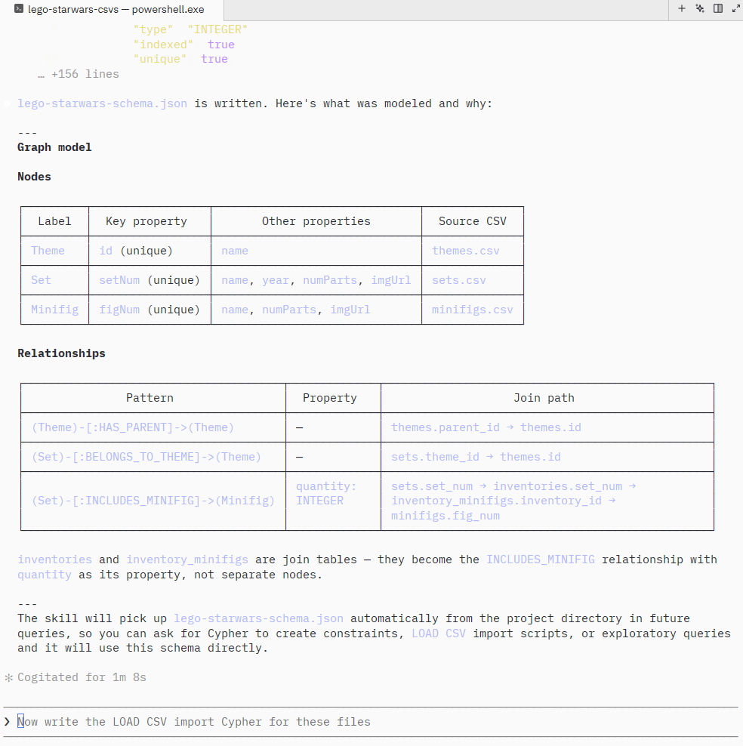The width and height of the screenshot is (743, 746).
Task: Click the sparkle AI icon in the tab bar
Action: tap(700, 8)
